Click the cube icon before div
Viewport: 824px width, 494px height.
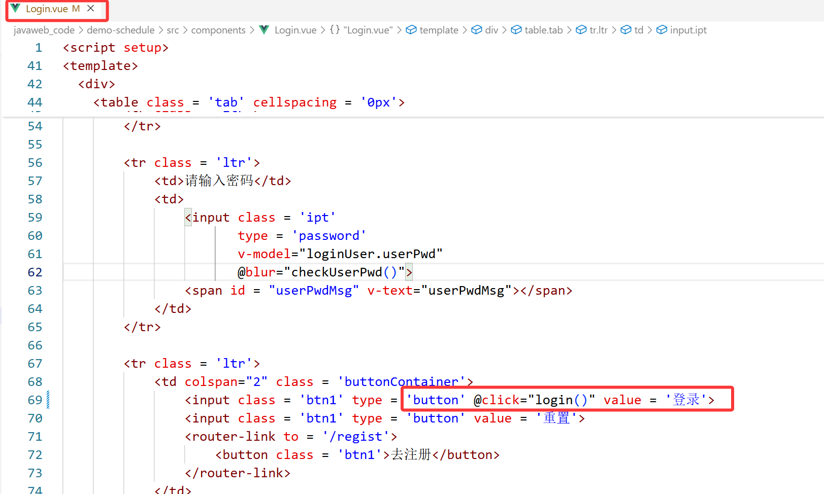477,30
